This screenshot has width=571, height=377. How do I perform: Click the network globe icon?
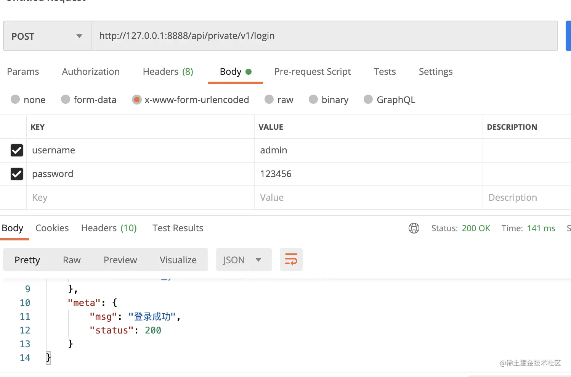(414, 228)
